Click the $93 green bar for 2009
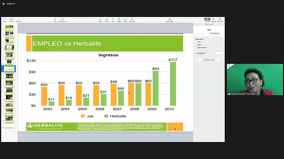The width and height of the screenshot is (284, 159). click(x=155, y=88)
